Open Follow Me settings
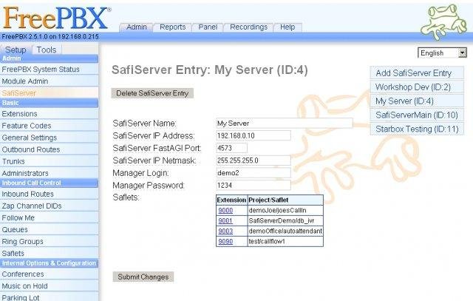The width and height of the screenshot is (473, 301). (50, 217)
